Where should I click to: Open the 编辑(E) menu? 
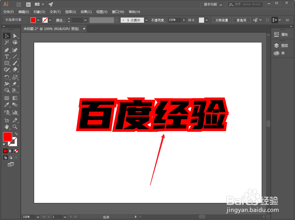[x=24, y=12]
